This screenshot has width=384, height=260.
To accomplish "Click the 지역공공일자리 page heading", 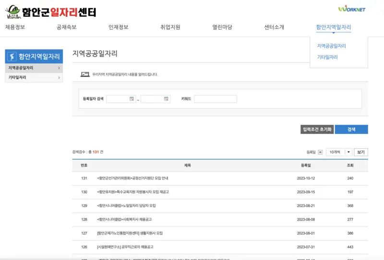I will pos(95,53).
